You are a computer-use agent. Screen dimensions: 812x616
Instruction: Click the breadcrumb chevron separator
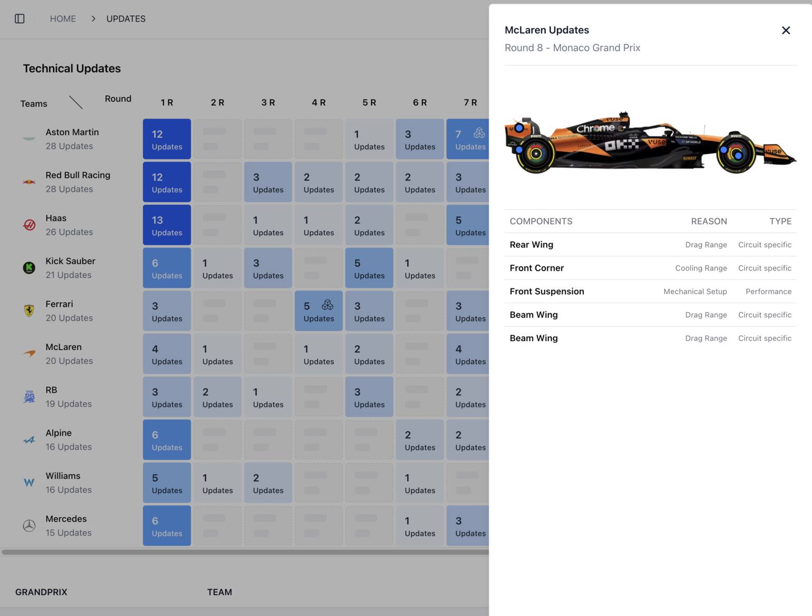[x=93, y=18]
